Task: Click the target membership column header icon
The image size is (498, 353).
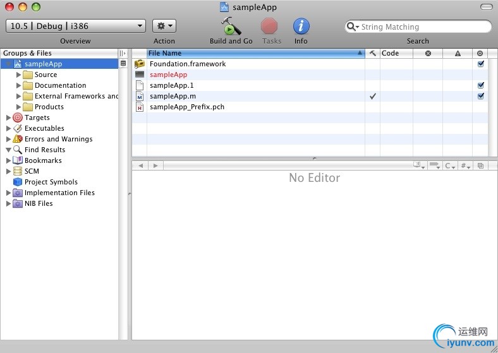Action: [480, 53]
